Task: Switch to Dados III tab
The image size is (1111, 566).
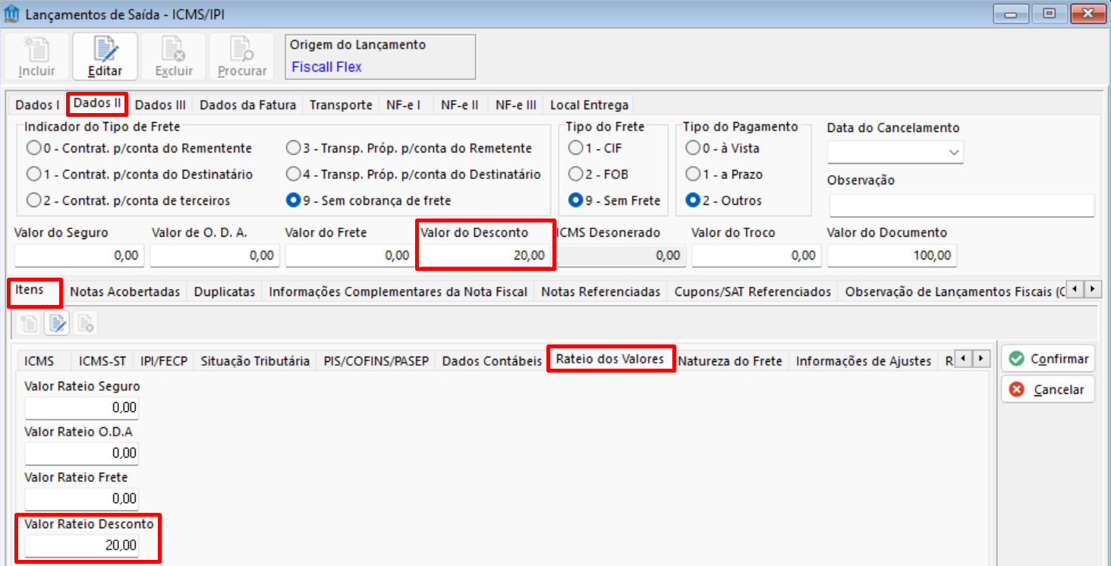Action: click(160, 105)
